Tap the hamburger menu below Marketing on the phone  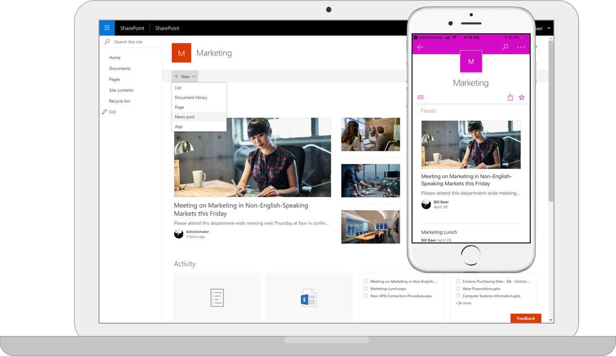pos(420,97)
